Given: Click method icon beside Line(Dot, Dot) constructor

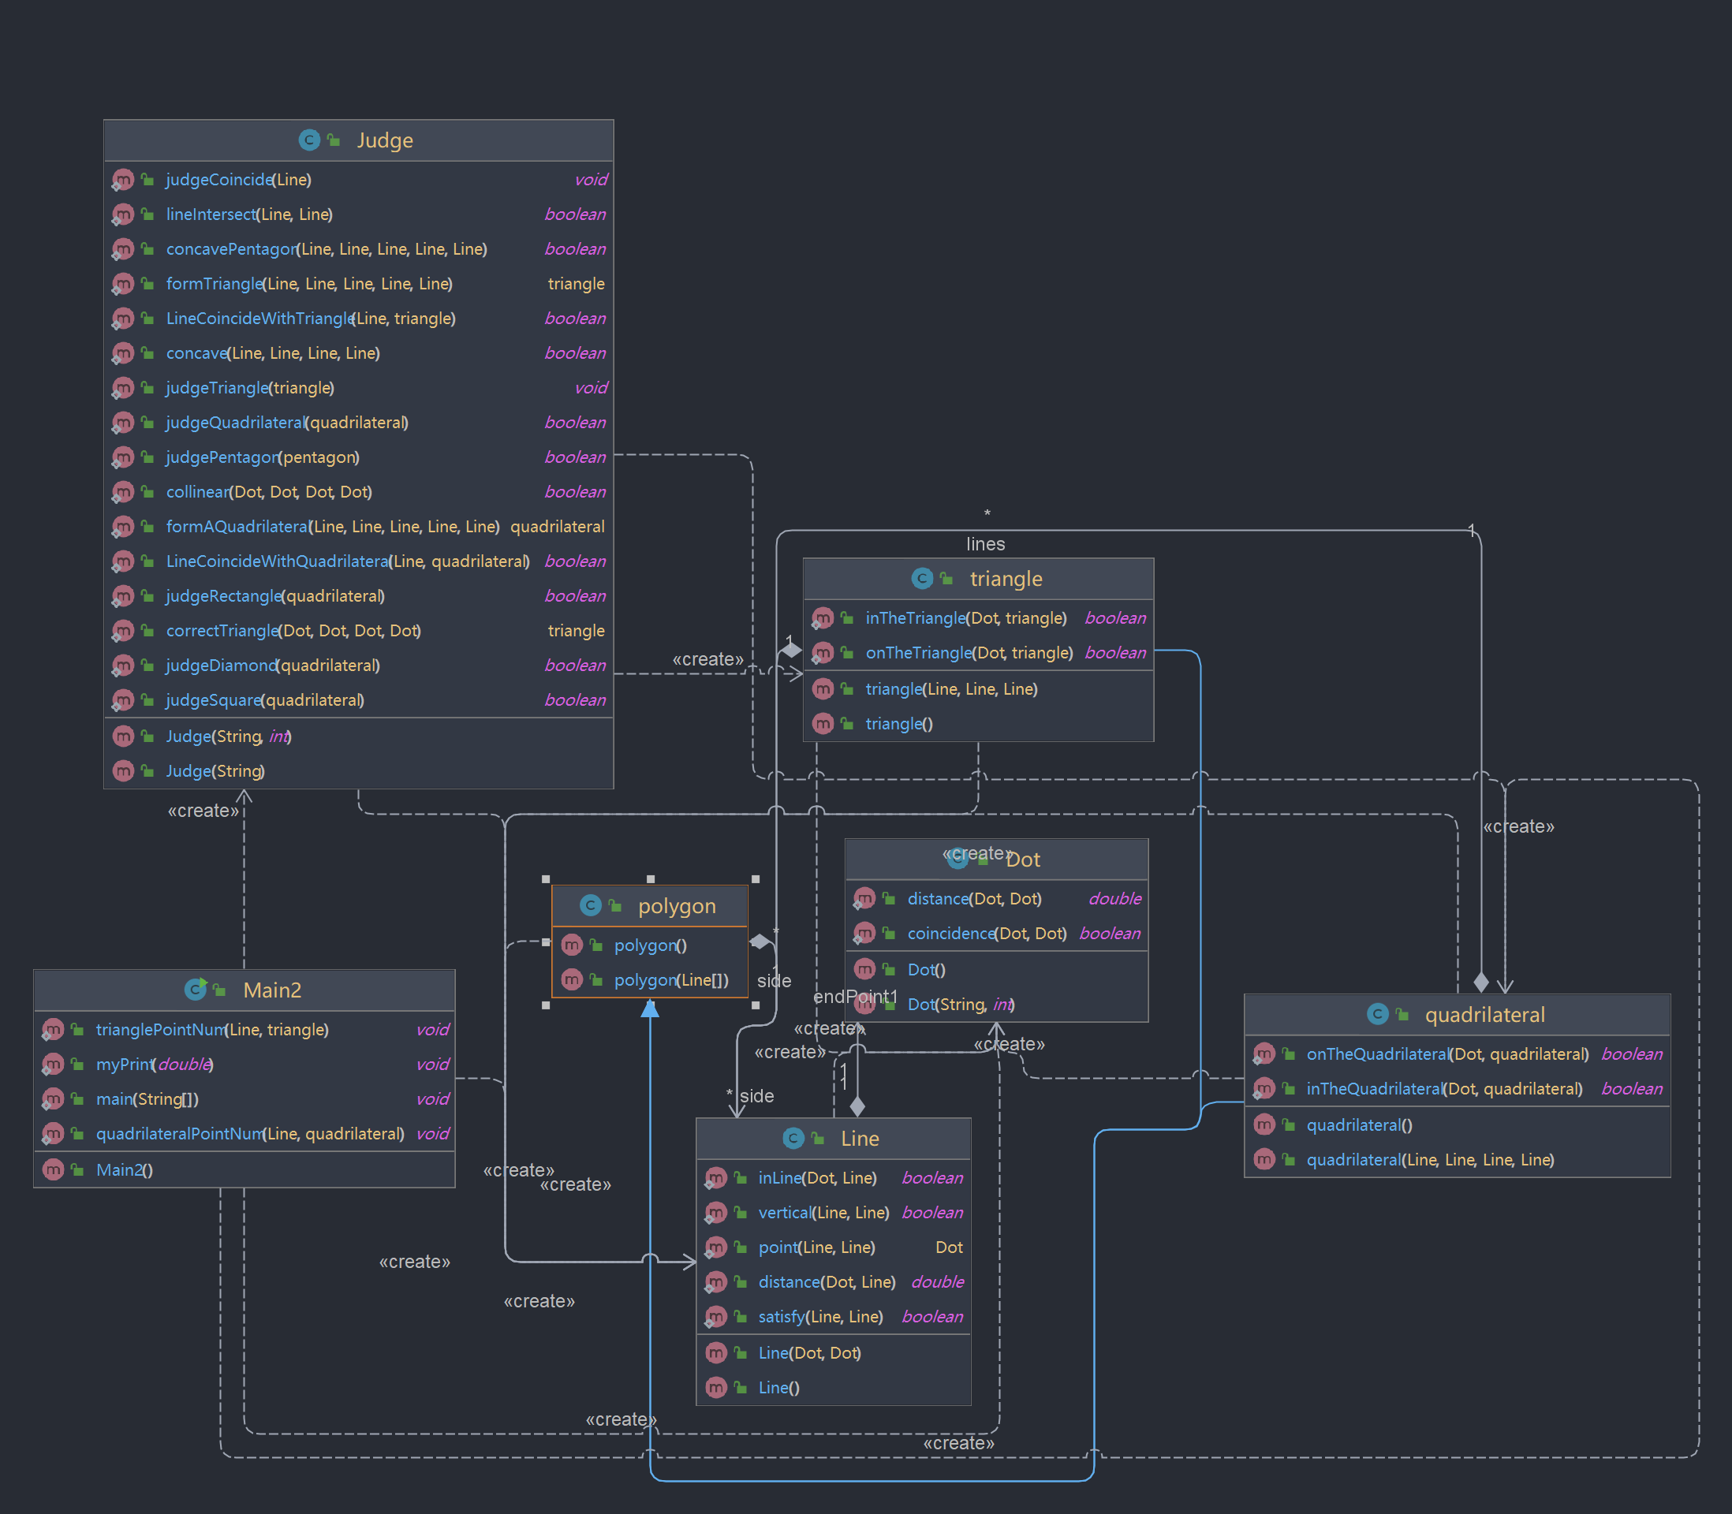Looking at the screenshot, I should click(715, 1352).
